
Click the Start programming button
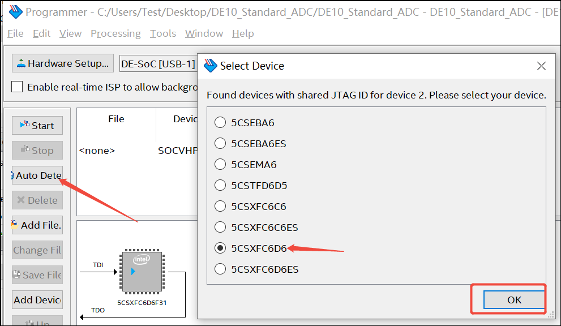click(37, 126)
